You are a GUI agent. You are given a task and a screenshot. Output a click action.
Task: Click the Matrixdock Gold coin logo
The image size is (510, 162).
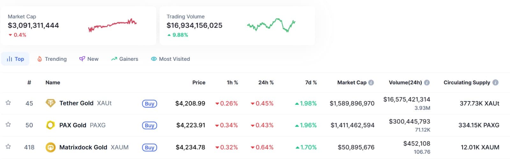50,147
